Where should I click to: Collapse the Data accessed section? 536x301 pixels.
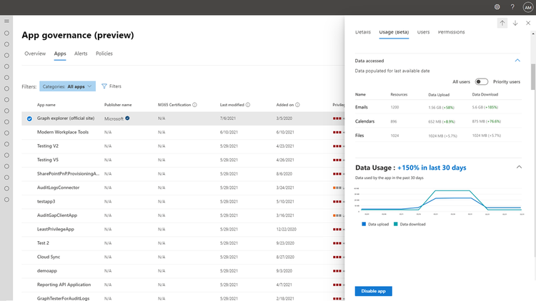coord(517,61)
